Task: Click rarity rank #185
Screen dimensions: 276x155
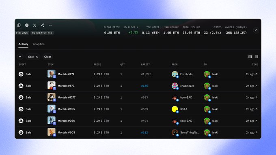Action: coord(144,86)
